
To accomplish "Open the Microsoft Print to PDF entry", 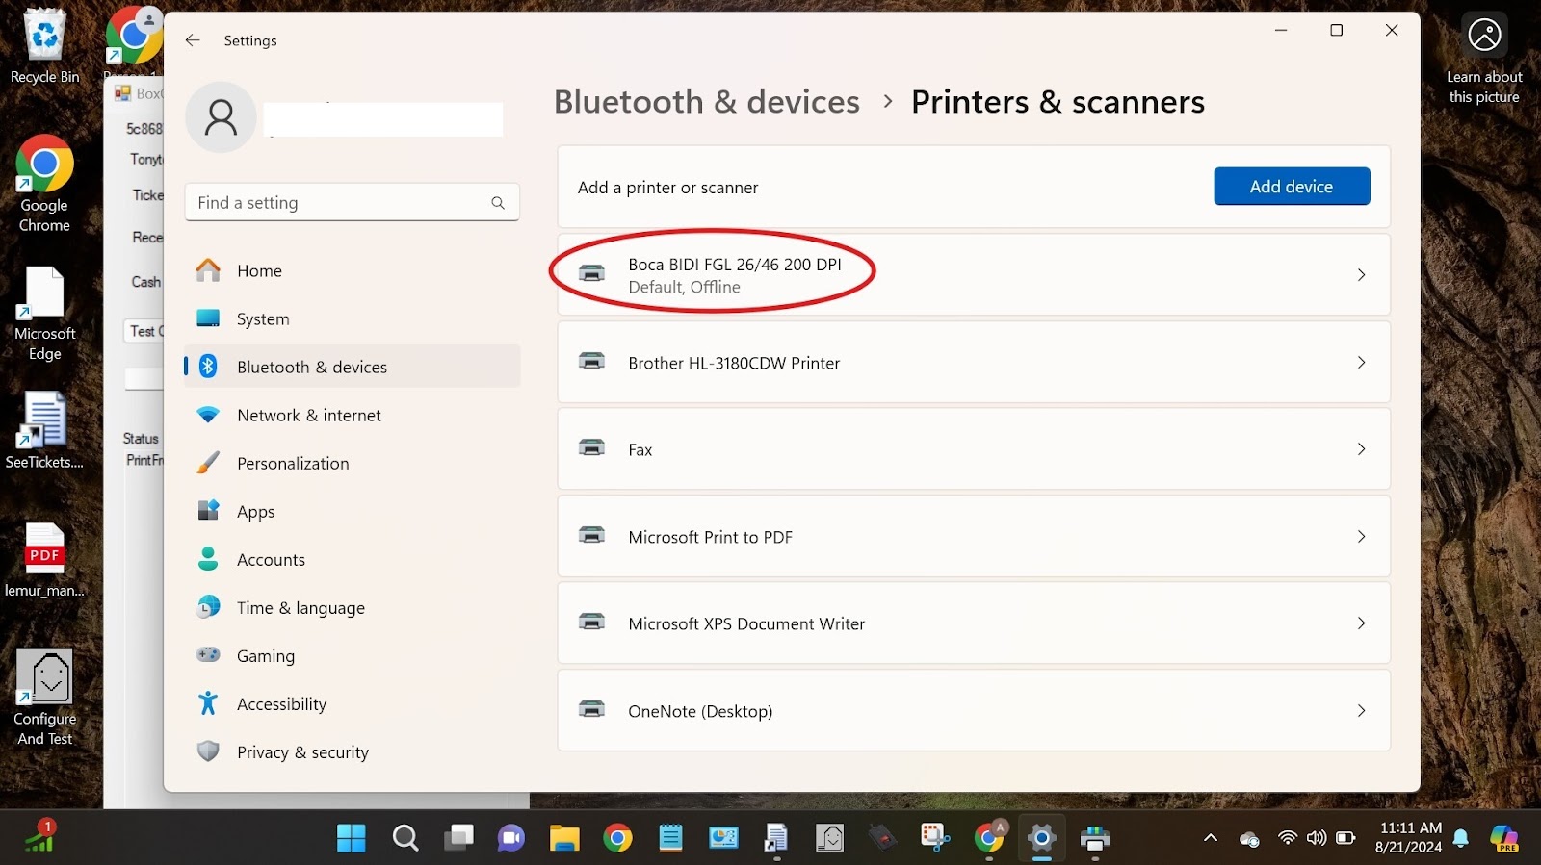I will tap(974, 537).
